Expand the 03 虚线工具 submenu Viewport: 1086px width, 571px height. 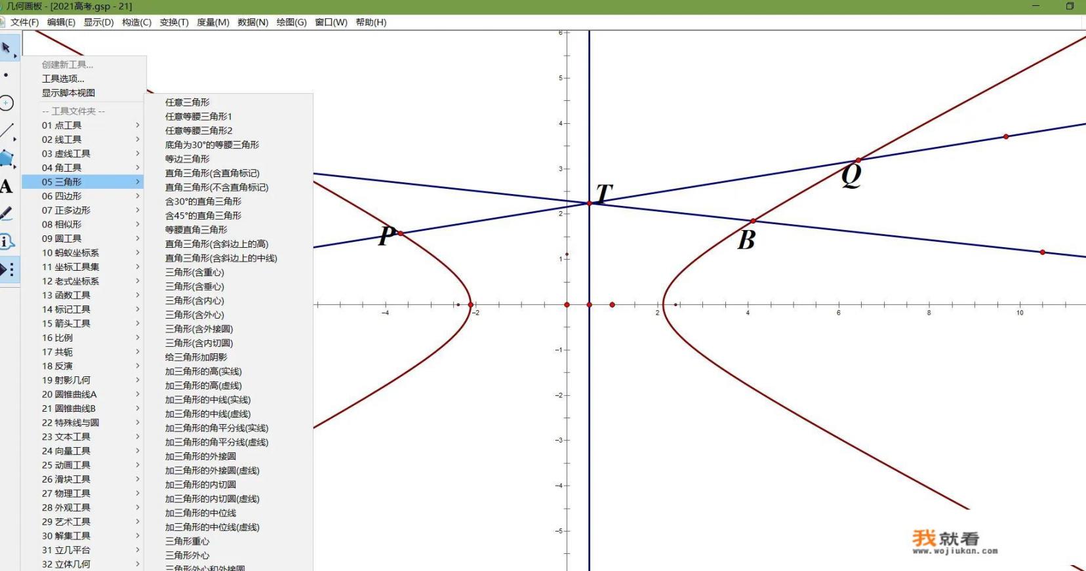pos(83,153)
